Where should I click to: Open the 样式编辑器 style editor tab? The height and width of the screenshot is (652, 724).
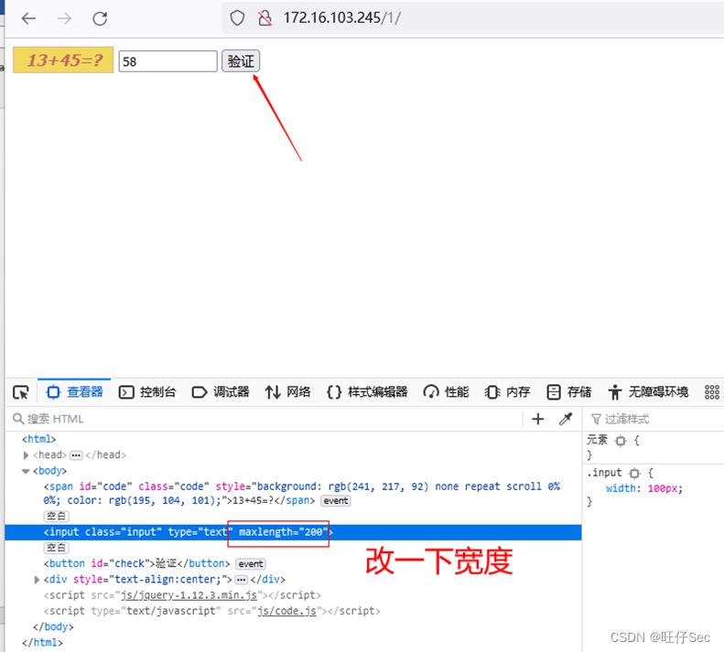pos(367,392)
